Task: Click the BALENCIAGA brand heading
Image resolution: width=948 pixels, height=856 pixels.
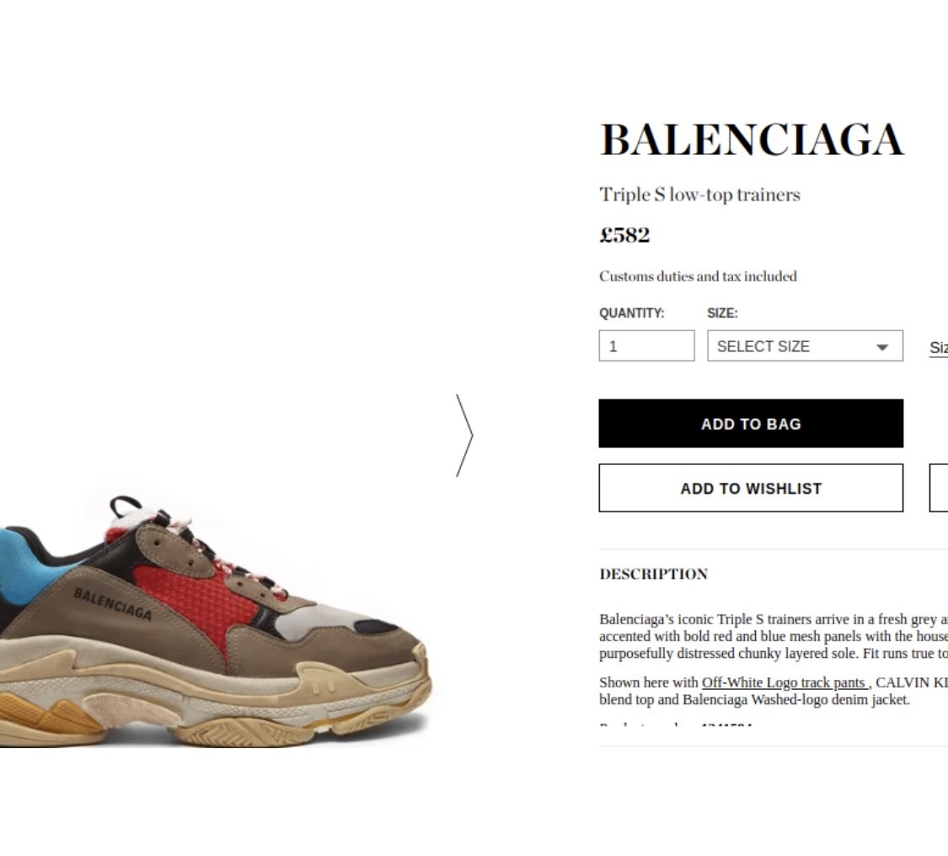Action: click(752, 139)
